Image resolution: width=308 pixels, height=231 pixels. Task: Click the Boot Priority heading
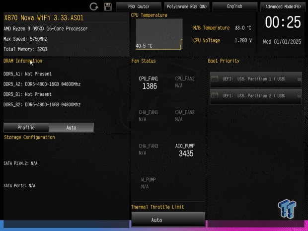[224, 61]
